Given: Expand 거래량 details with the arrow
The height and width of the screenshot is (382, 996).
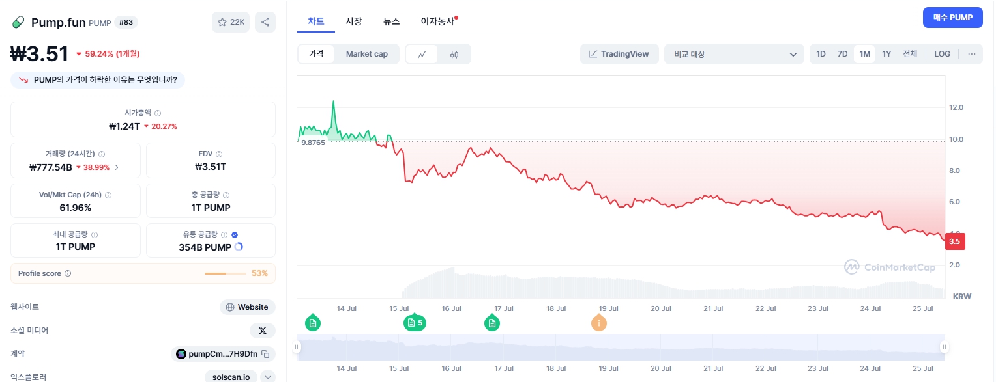Looking at the screenshot, I should click(117, 167).
